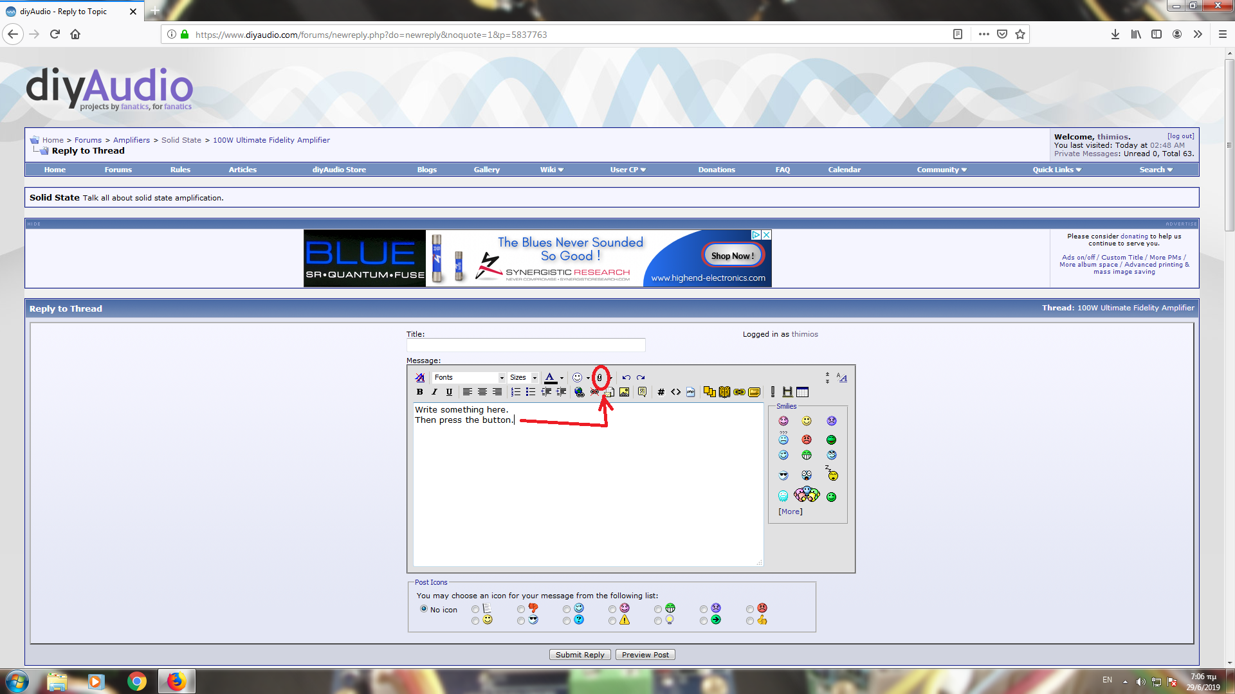Click the yellow open book icon

(x=724, y=392)
